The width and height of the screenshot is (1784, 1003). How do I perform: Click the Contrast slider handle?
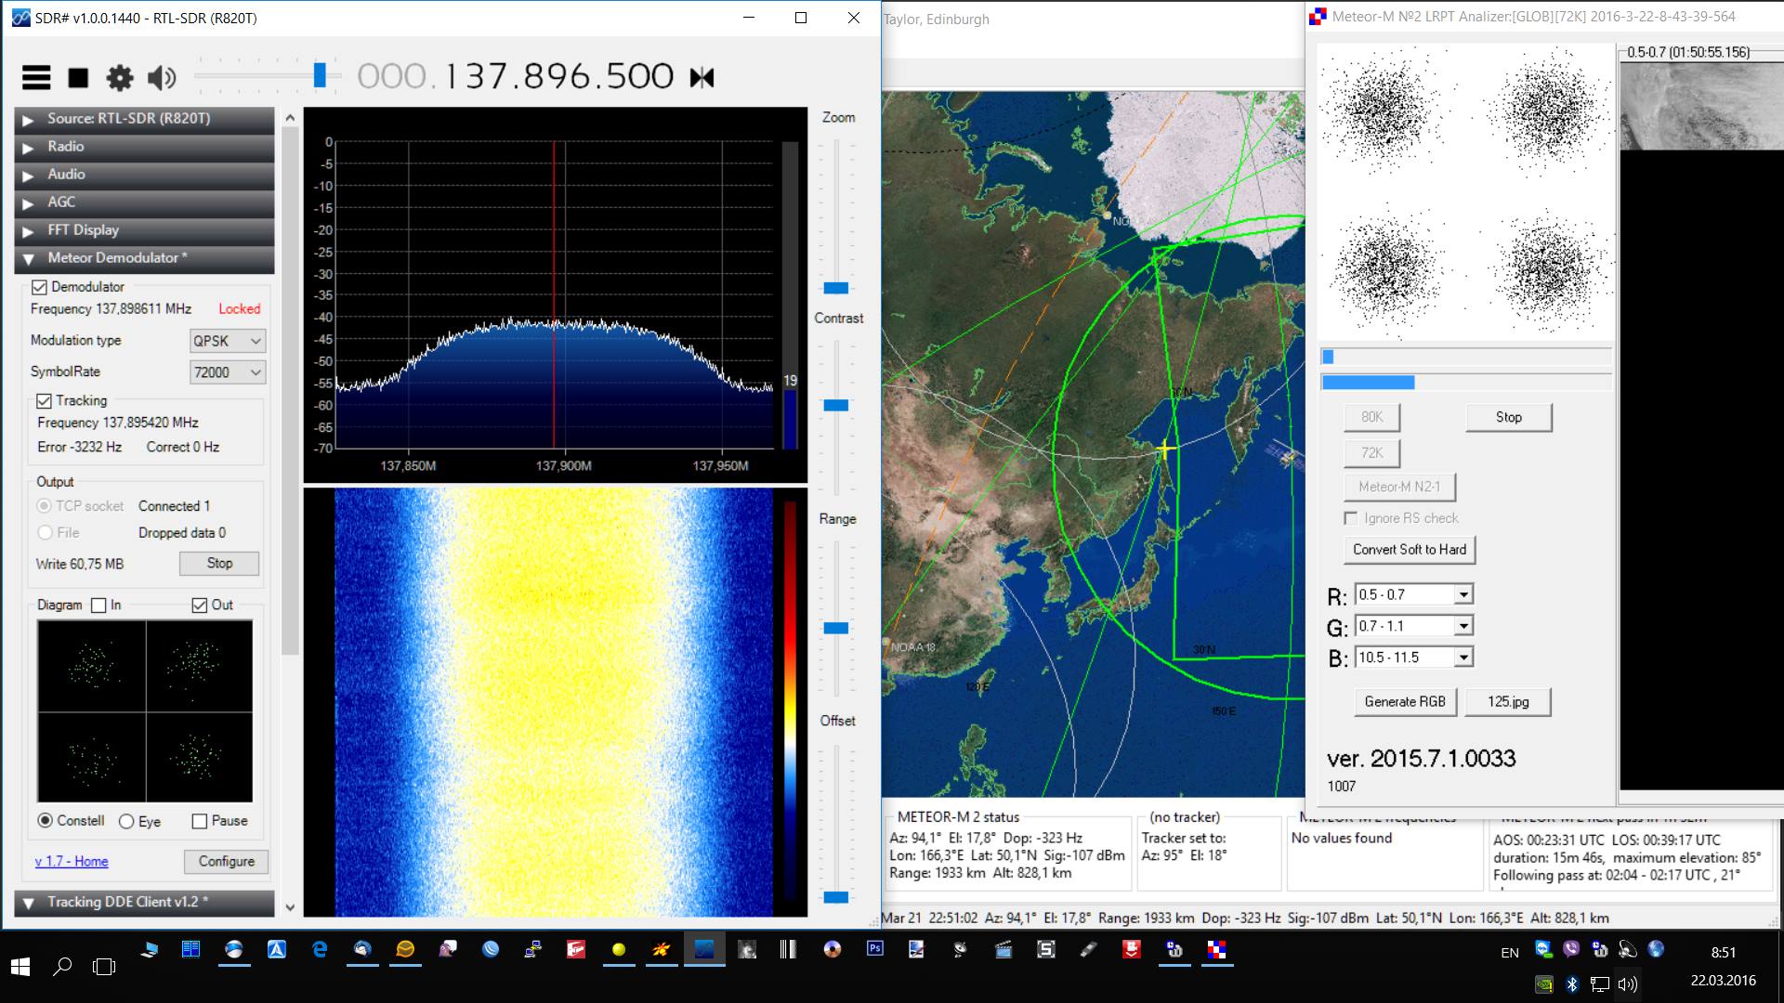[835, 406]
